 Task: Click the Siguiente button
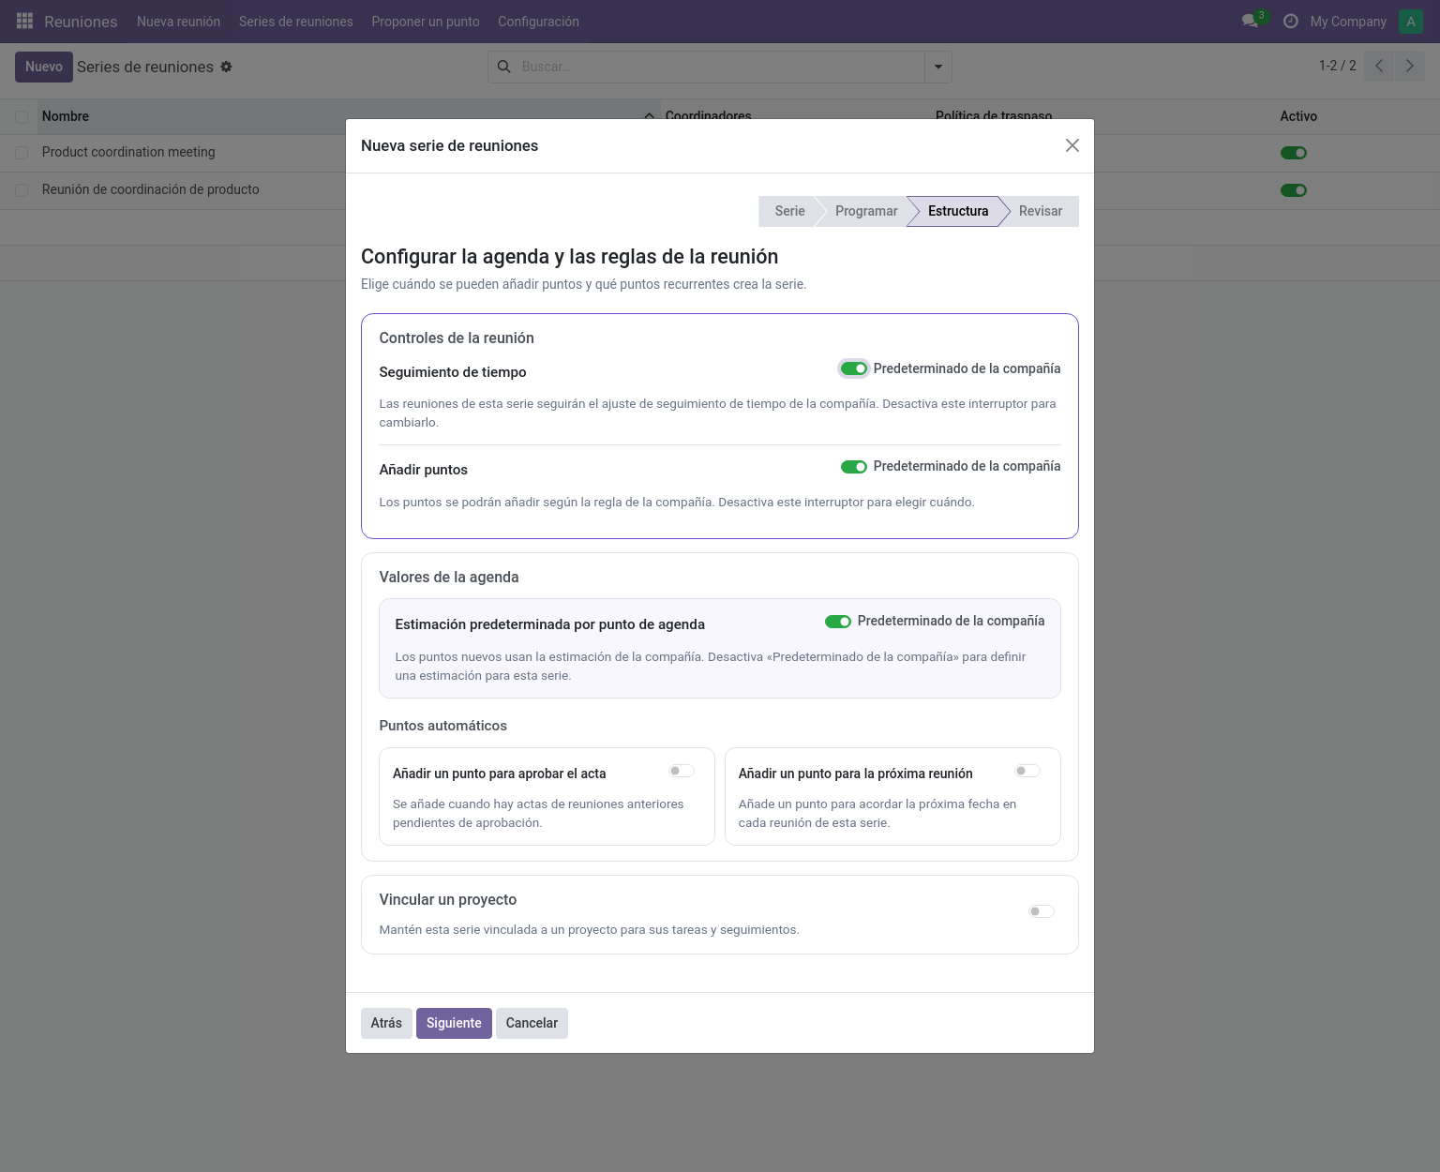(454, 1023)
